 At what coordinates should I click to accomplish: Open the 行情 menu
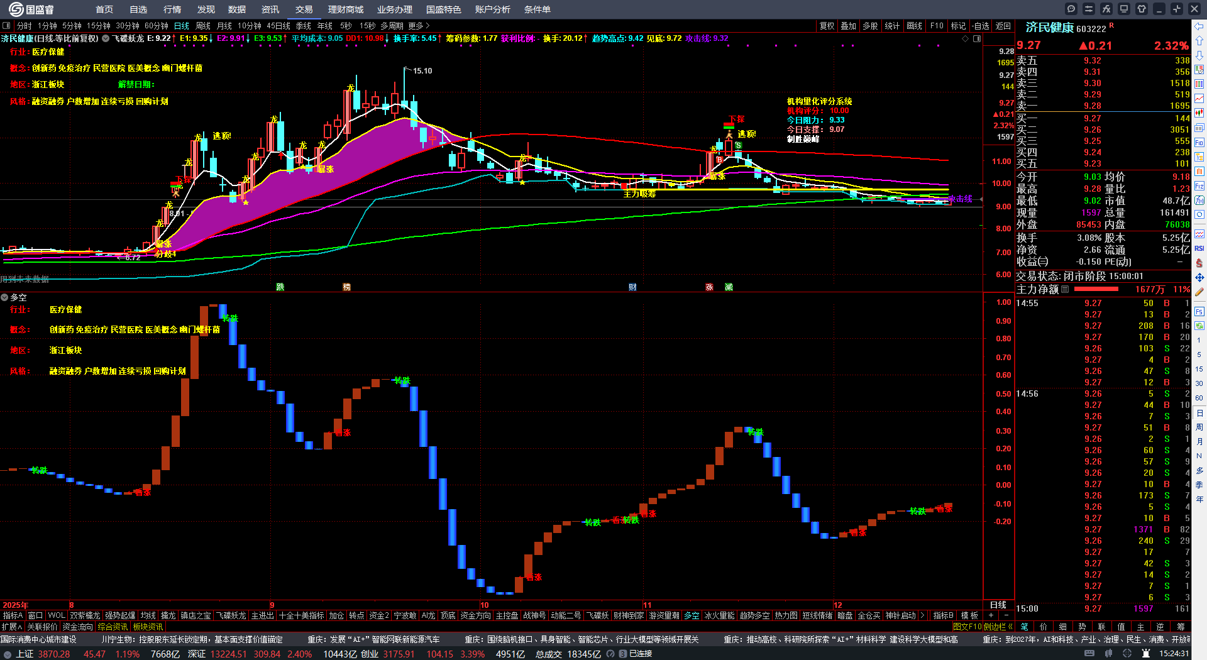[x=172, y=9]
